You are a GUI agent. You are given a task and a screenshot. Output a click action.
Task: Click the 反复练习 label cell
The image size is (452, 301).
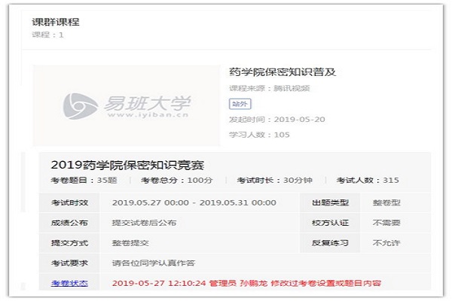click(327, 243)
